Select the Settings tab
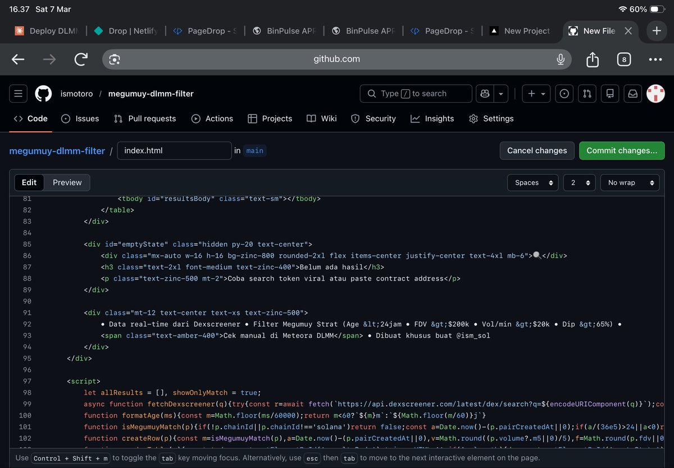This screenshot has width=674, height=468. coord(491,118)
